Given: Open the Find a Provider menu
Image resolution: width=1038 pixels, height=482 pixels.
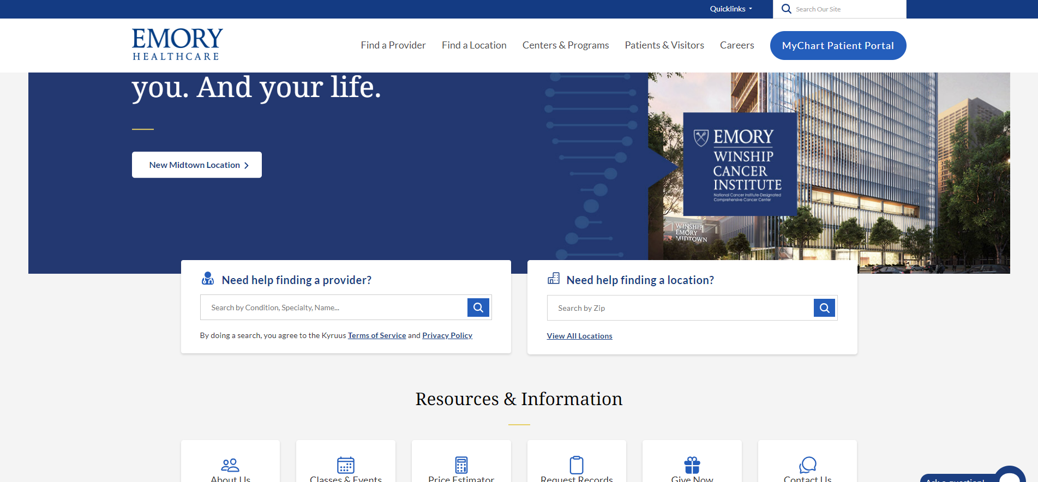Looking at the screenshot, I should (393, 45).
